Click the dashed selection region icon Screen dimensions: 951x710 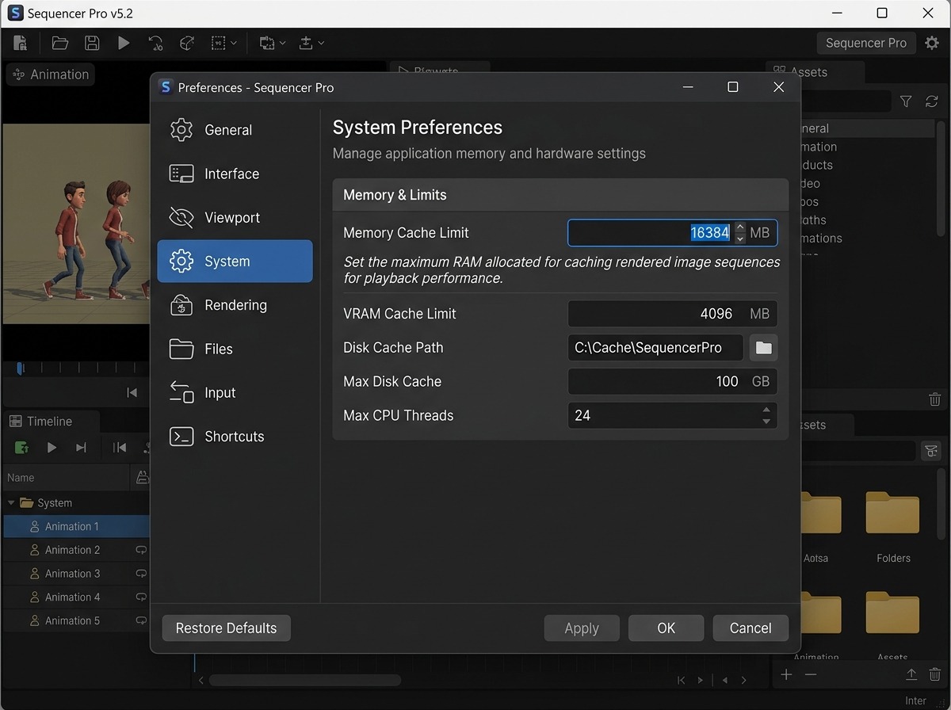point(219,43)
